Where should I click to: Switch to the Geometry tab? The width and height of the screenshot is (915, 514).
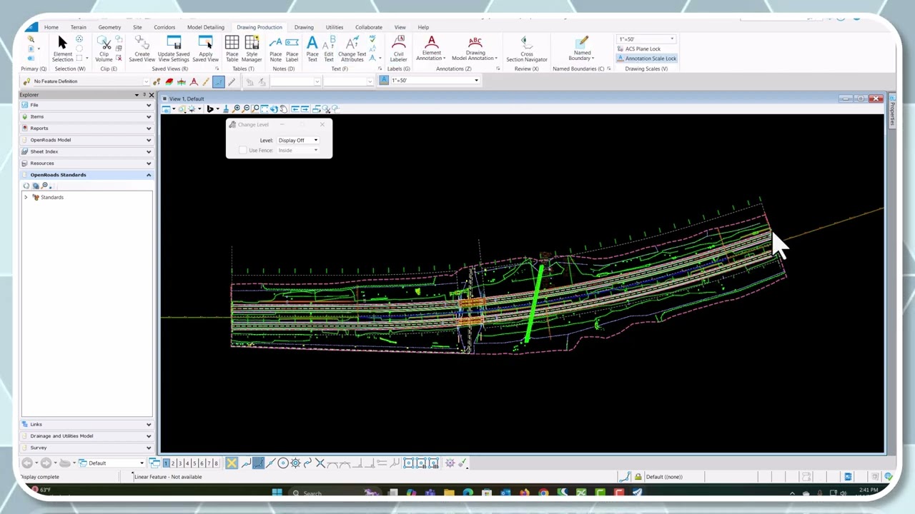[x=109, y=27]
